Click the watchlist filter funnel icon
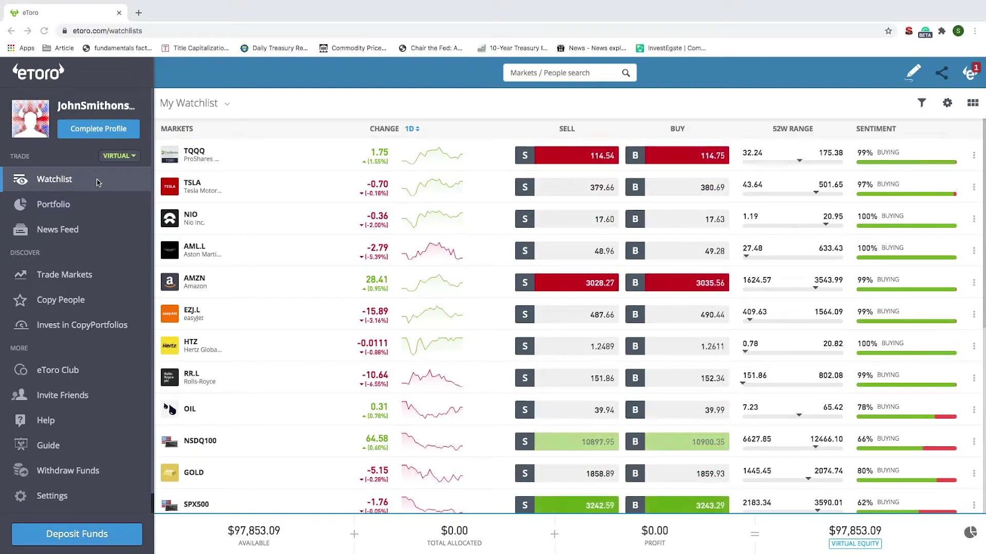986x554 pixels. [921, 103]
